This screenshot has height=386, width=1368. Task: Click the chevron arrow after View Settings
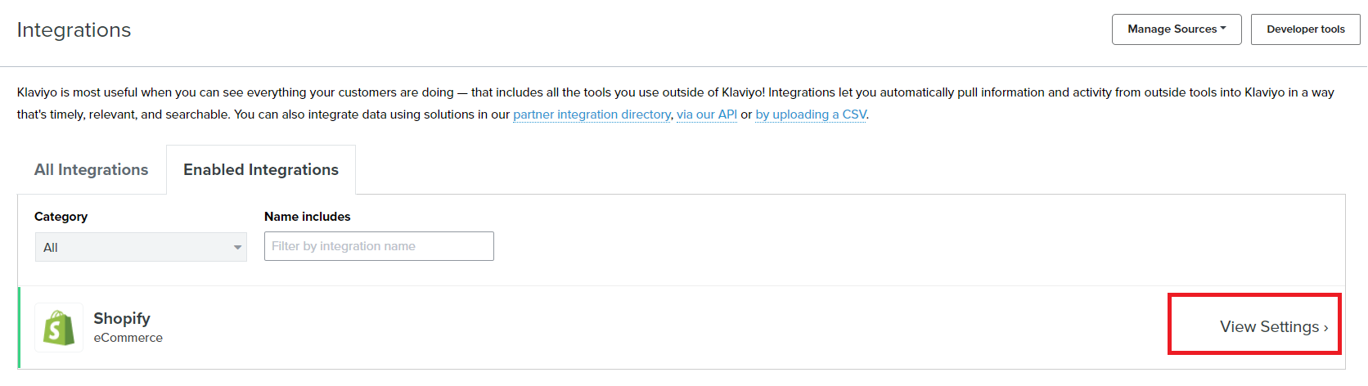(x=1325, y=328)
